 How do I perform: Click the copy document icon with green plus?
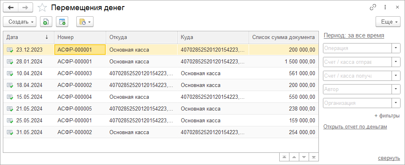tap(46, 22)
